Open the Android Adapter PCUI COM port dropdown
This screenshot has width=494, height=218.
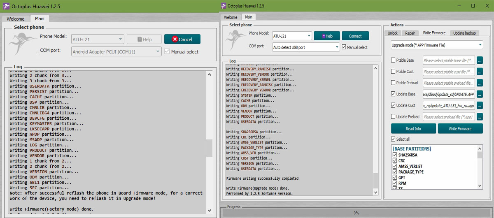pos(116,52)
